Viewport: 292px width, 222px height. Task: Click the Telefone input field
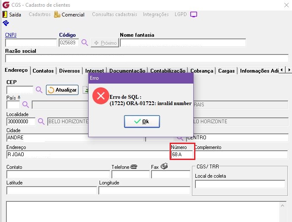(130, 174)
